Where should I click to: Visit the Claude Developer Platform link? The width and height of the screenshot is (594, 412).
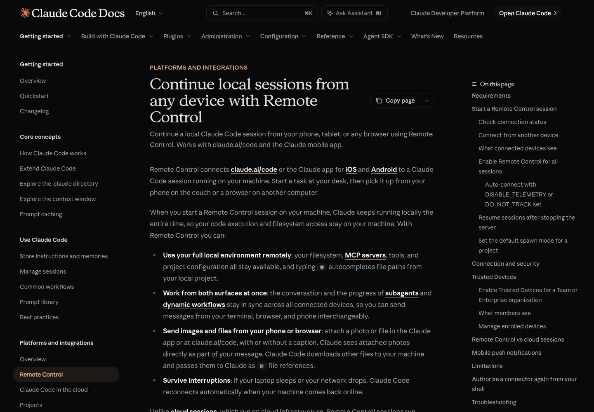(447, 13)
